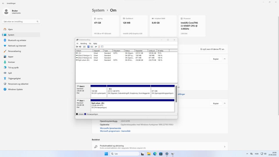Click the Bruker account avatar
The width and height of the screenshot is (279, 157).
tap(6, 12)
